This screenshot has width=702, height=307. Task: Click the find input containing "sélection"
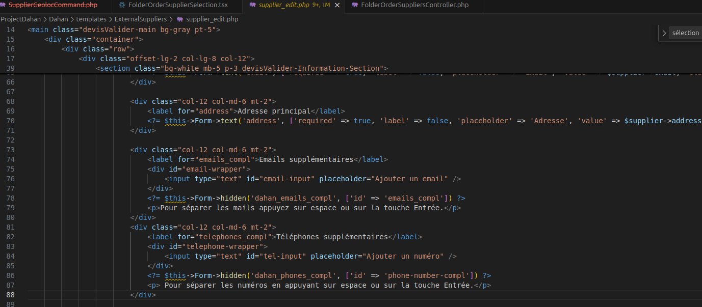[686, 33]
